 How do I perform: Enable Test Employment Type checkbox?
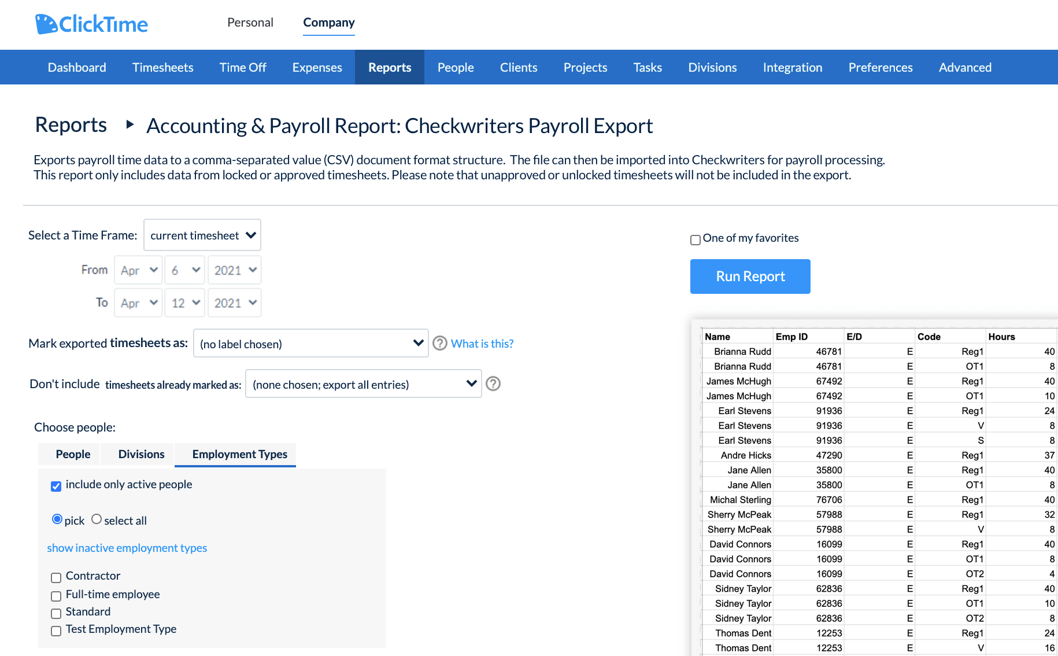click(56, 631)
